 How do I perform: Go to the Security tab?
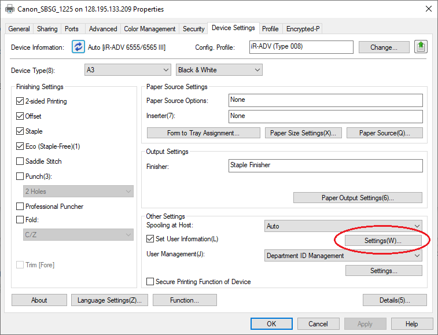193,29
